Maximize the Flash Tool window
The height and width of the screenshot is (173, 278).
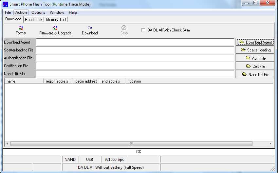point(255,3)
